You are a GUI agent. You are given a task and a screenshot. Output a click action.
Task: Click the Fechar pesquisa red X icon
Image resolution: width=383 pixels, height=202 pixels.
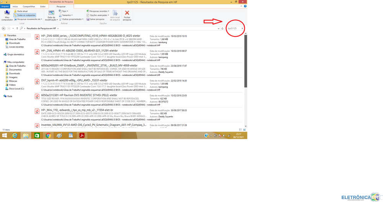pyautogui.click(x=127, y=13)
